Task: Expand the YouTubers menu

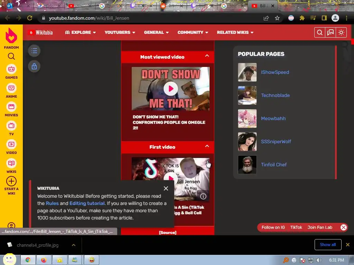Action: [120, 32]
